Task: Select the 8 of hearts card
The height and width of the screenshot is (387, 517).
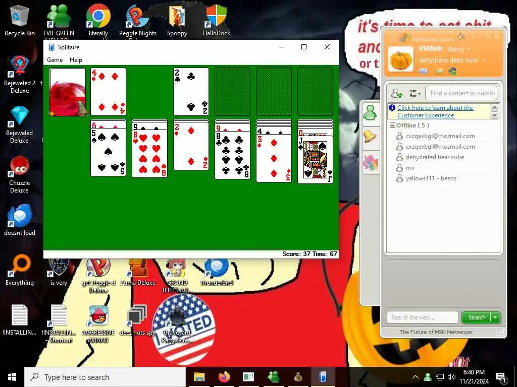Action: coord(149,154)
